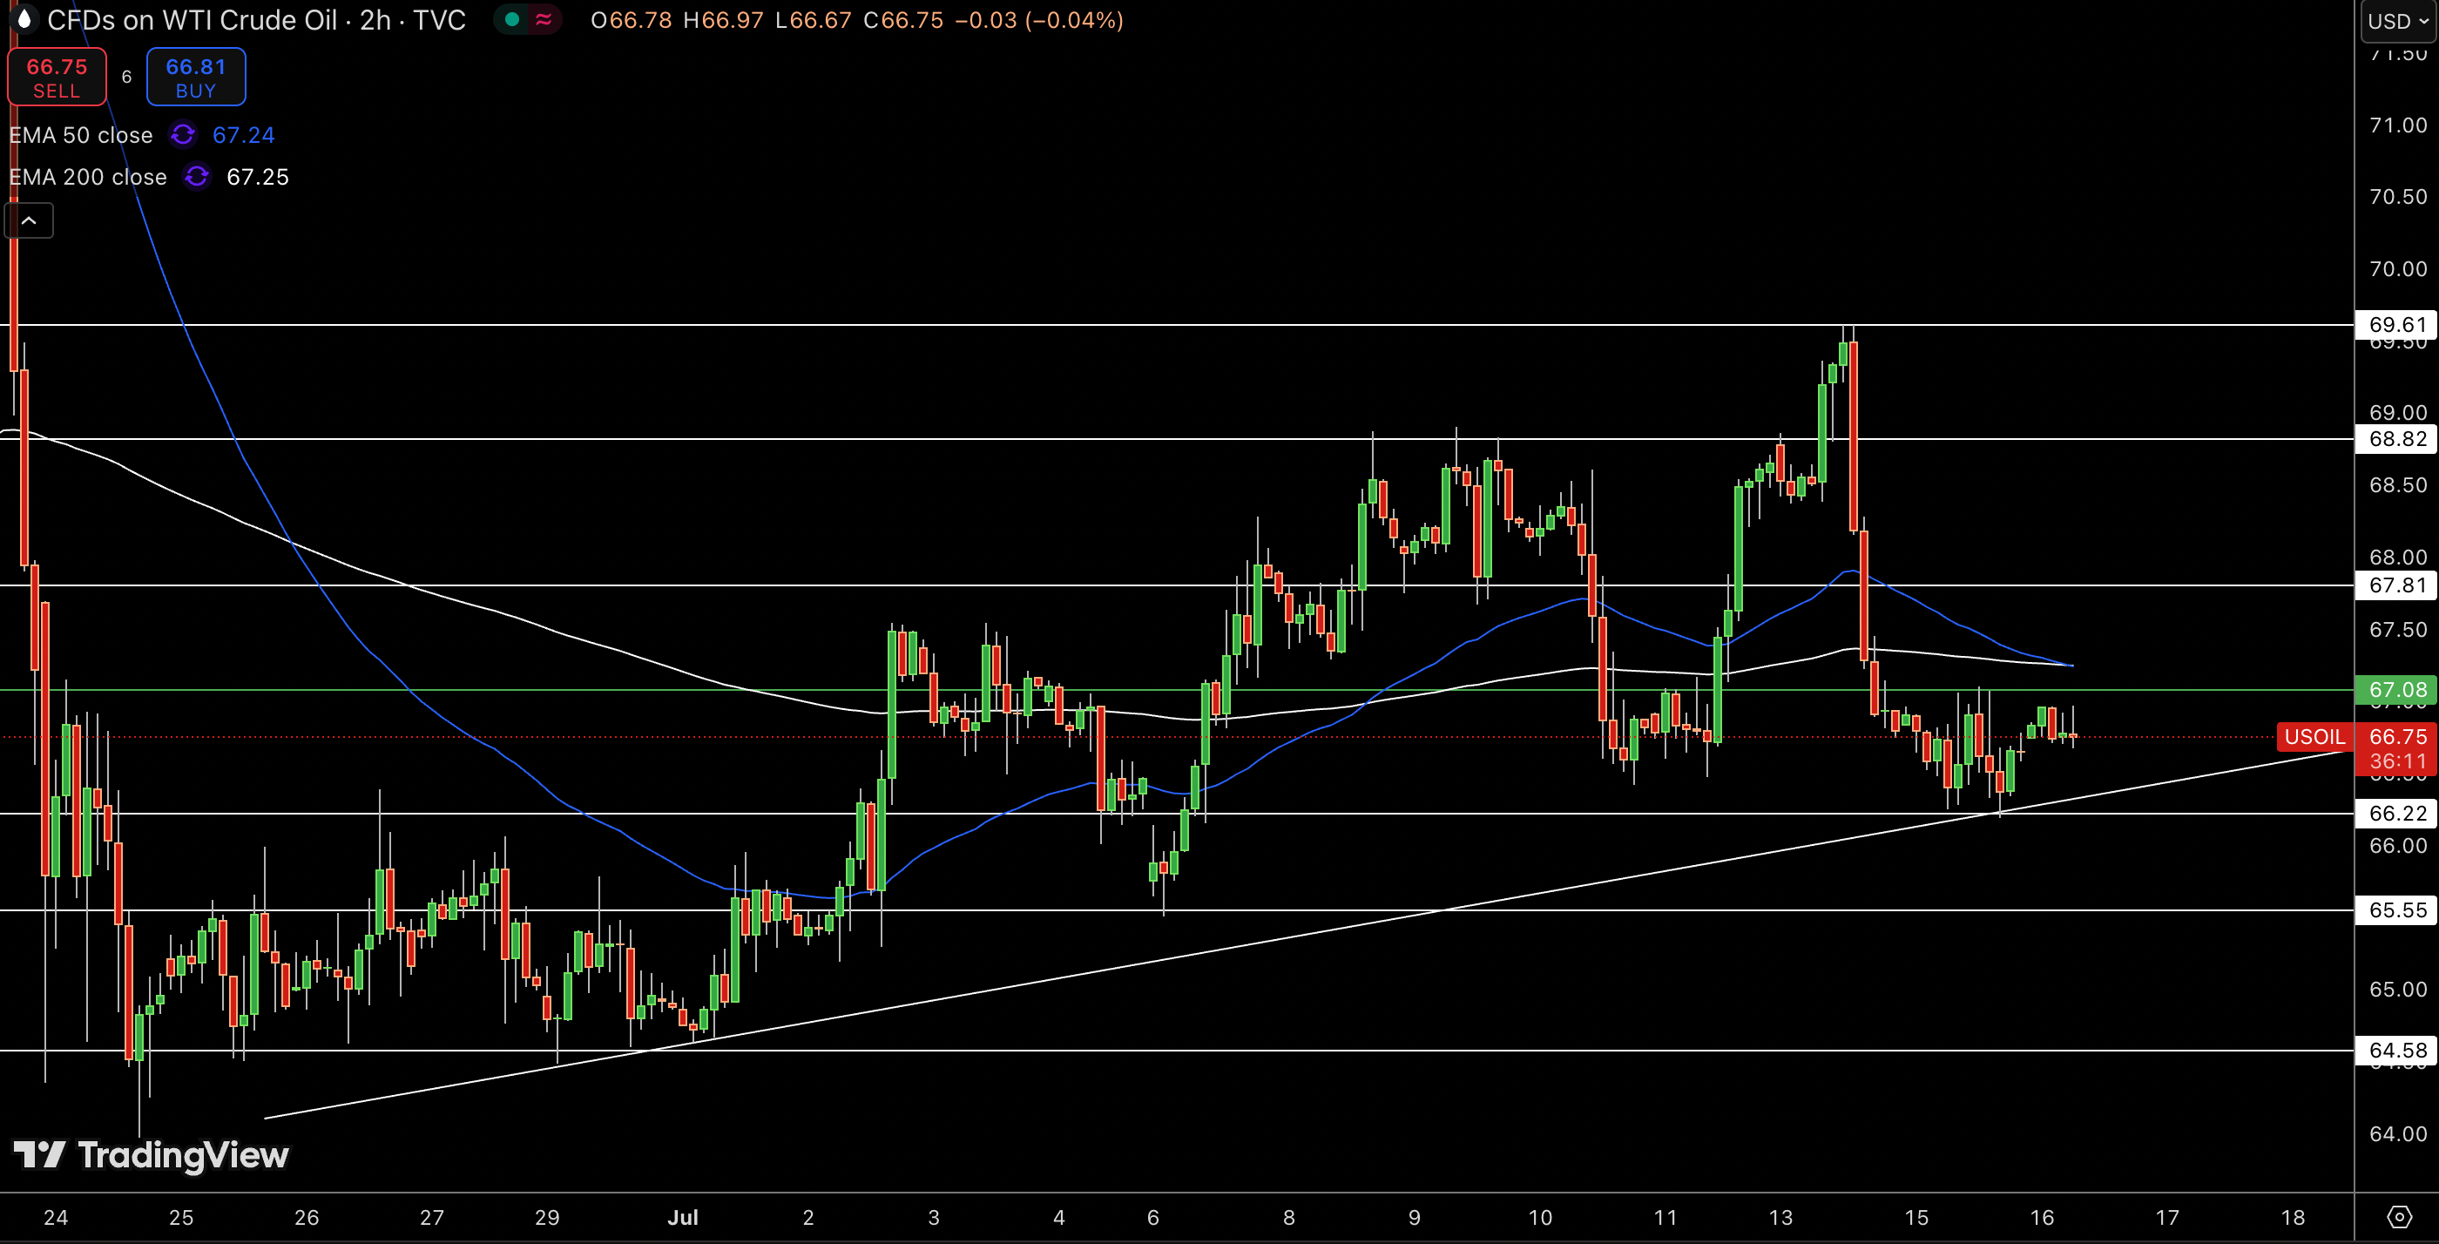Click the 16 date on time axis
The width and height of the screenshot is (2439, 1244).
tap(2043, 1218)
